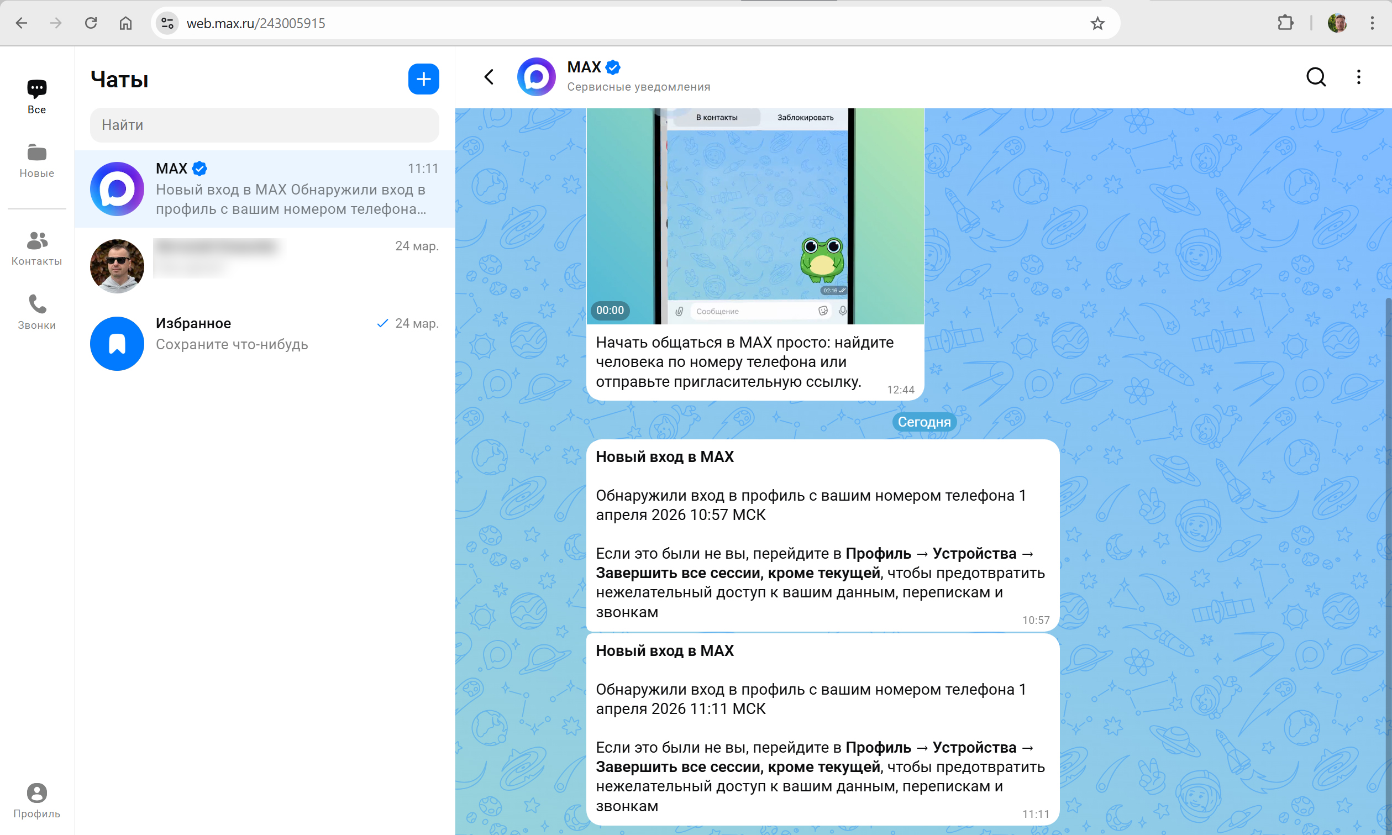Open the browser profile avatar
The height and width of the screenshot is (835, 1392).
pyautogui.click(x=1338, y=23)
